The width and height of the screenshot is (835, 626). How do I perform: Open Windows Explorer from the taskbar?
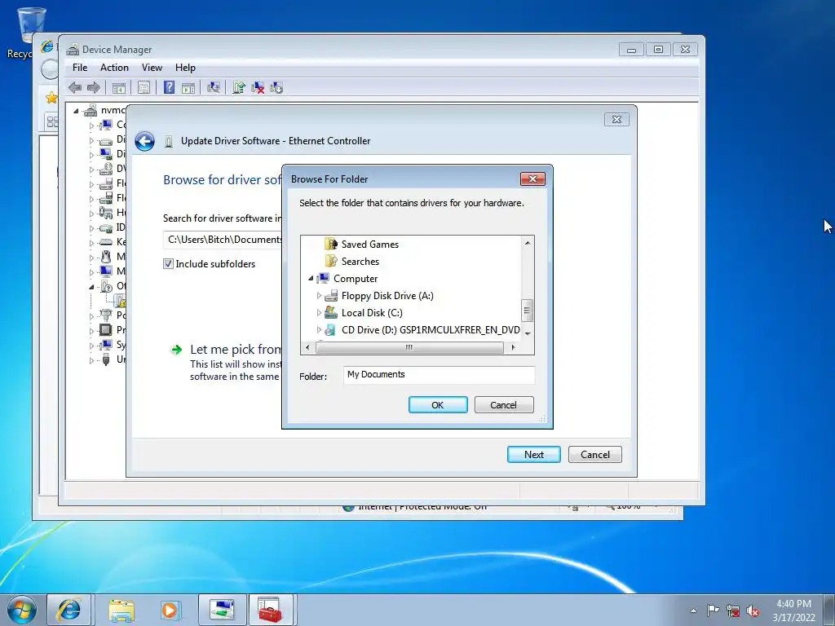tap(121, 610)
